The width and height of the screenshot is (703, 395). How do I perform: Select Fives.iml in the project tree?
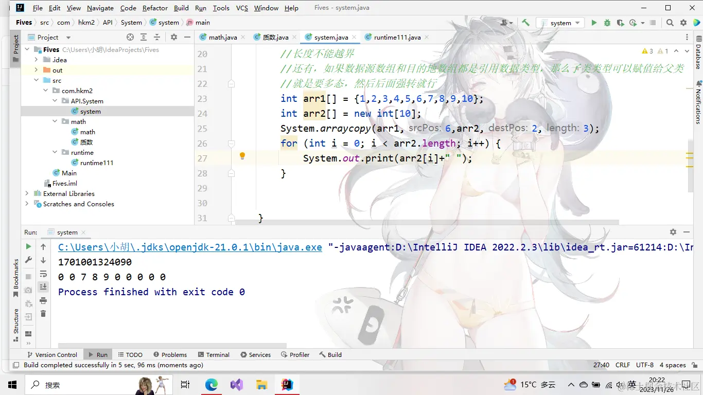tap(61, 183)
